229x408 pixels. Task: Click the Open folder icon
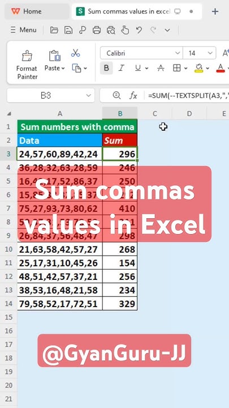(x=54, y=30)
